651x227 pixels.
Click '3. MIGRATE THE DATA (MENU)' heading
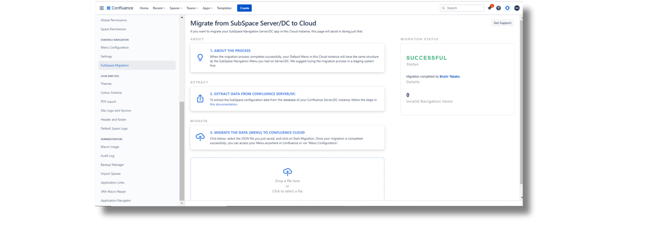[257, 132]
